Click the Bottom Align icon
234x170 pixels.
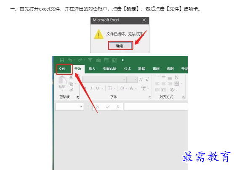pyautogui.click(x=170, y=78)
